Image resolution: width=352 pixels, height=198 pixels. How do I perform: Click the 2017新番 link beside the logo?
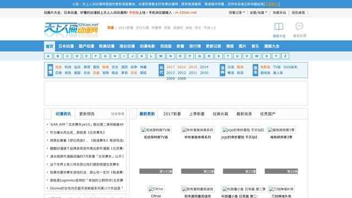pyautogui.click(x=126, y=28)
